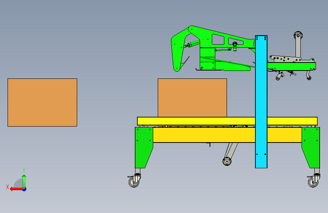This screenshot has height=213, width=328.
Task: Select the cyan vertical column
Action: pyautogui.click(x=261, y=102)
